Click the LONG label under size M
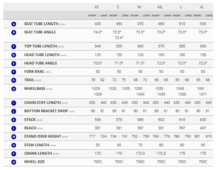This screenshot has height=170, width=218. click(146, 16)
